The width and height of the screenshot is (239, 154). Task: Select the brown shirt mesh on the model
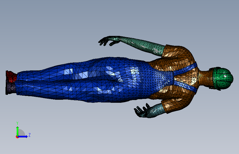(183, 61)
